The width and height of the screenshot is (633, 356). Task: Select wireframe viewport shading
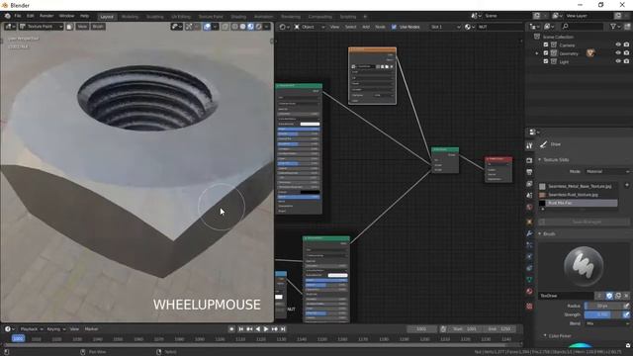(x=234, y=27)
